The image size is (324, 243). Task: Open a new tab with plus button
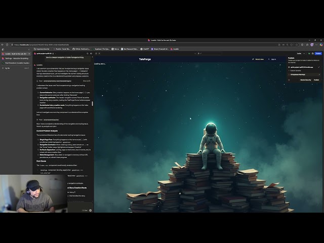[3, 68]
